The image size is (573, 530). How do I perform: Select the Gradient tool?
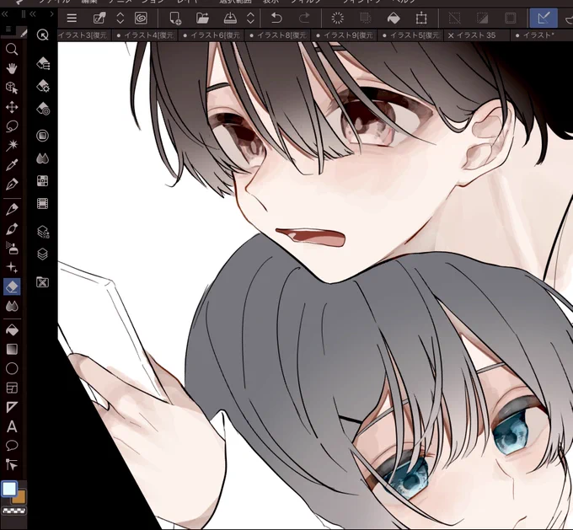click(12, 350)
